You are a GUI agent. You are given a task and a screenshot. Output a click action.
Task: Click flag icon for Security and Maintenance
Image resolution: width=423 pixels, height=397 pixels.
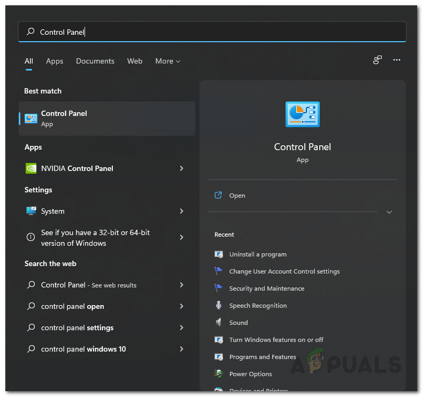point(219,288)
